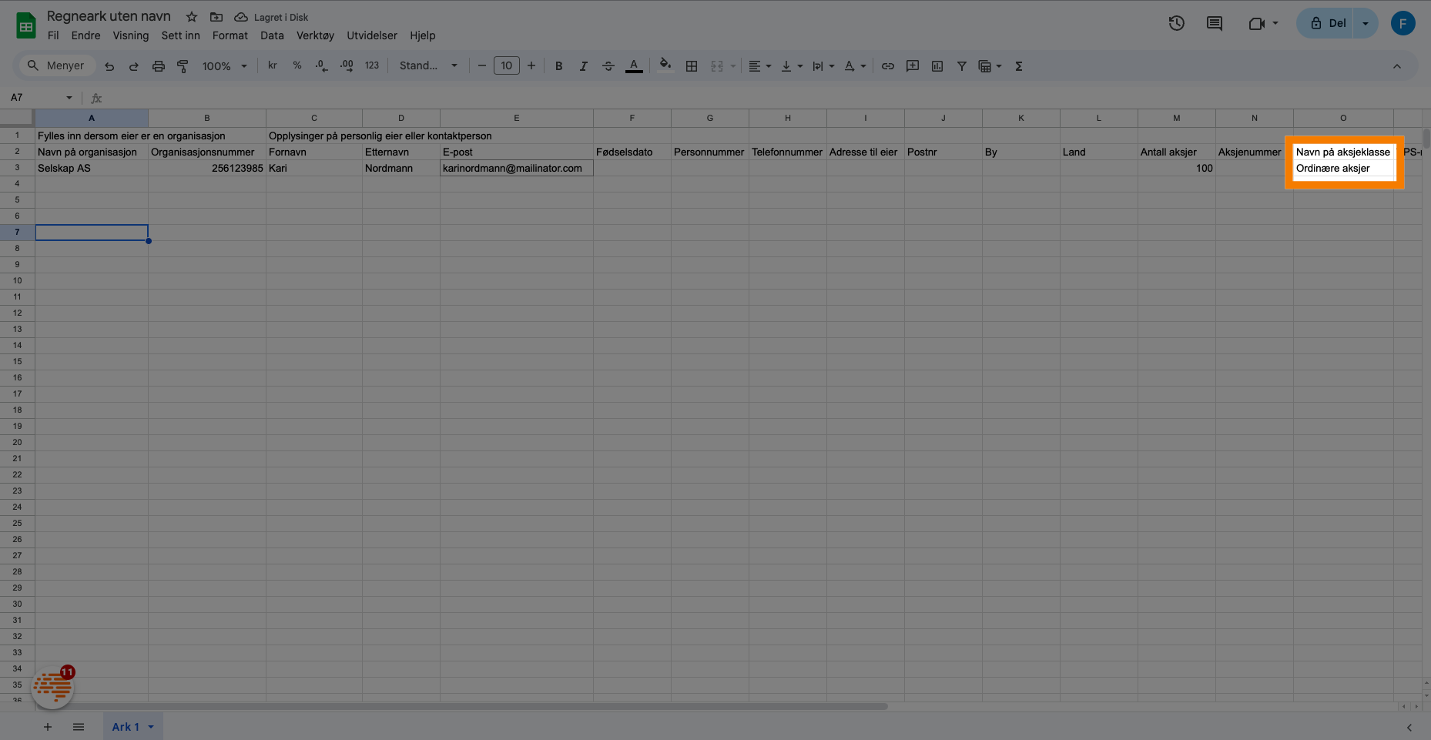Open the Fil menu
The height and width of the screenshot is (740, 1431).
click(x=53, y=35)
